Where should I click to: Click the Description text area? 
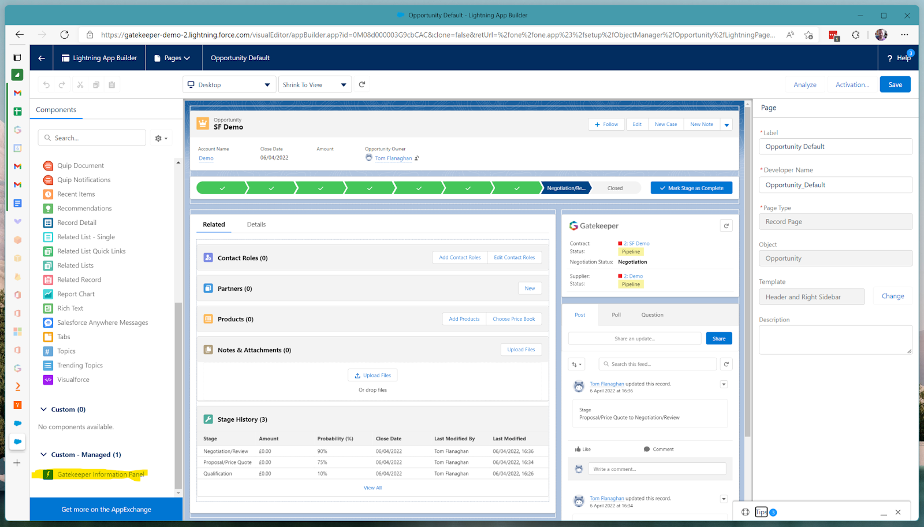(x=835, y=340)
